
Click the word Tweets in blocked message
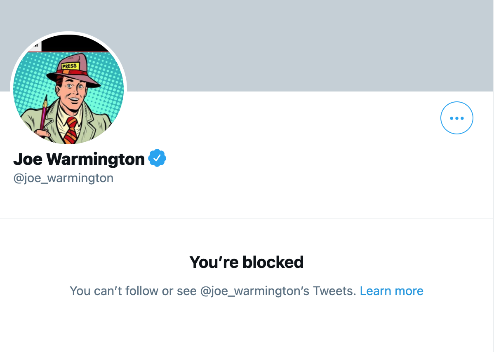(x=334, y=291)
